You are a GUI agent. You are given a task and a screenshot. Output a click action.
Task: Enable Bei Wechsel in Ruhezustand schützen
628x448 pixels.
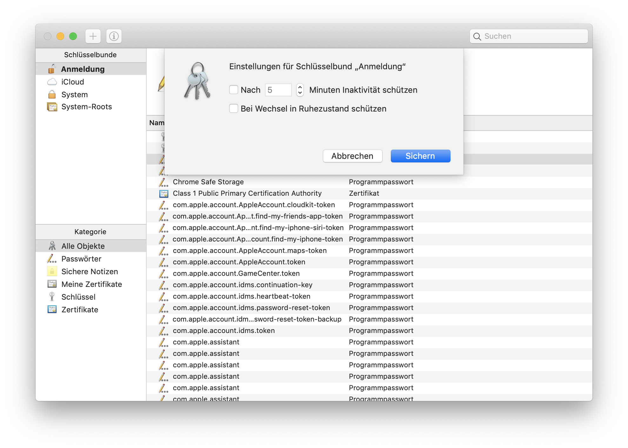pyautogui.click(x=234, y=109)
